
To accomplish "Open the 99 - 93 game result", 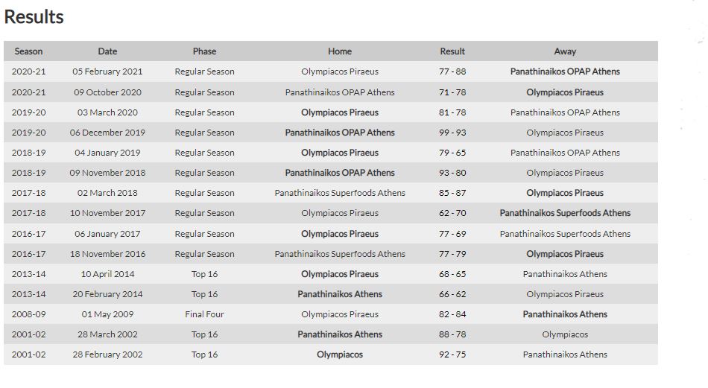I will (x=452, y=133).
